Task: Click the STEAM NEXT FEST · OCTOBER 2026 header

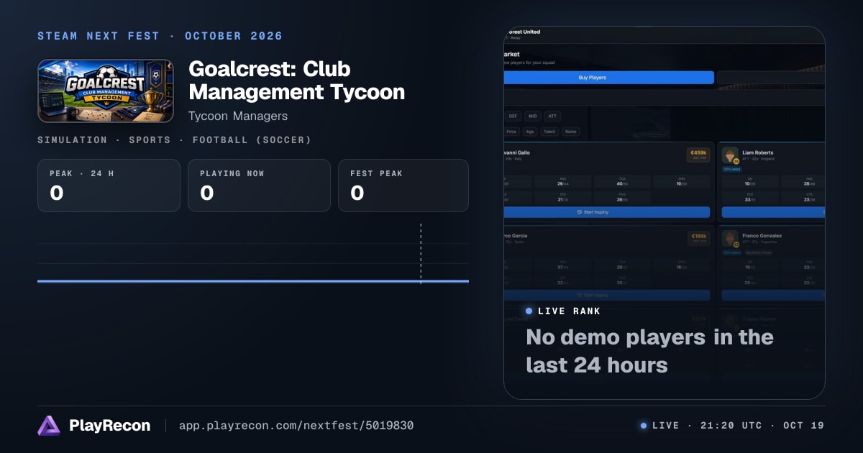Action: 160,36
